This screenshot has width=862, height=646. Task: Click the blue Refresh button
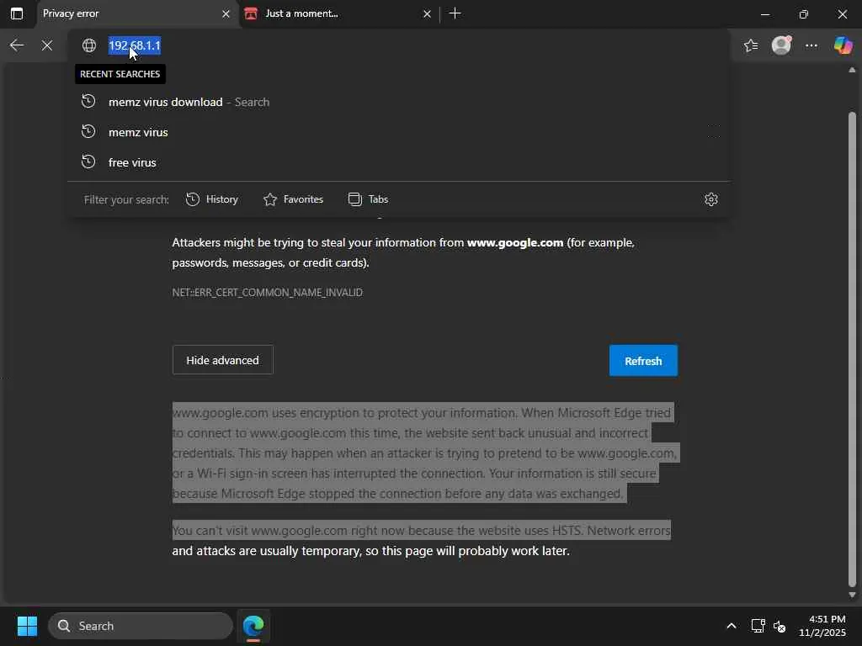pyautogui.click(x=643, y=361)
